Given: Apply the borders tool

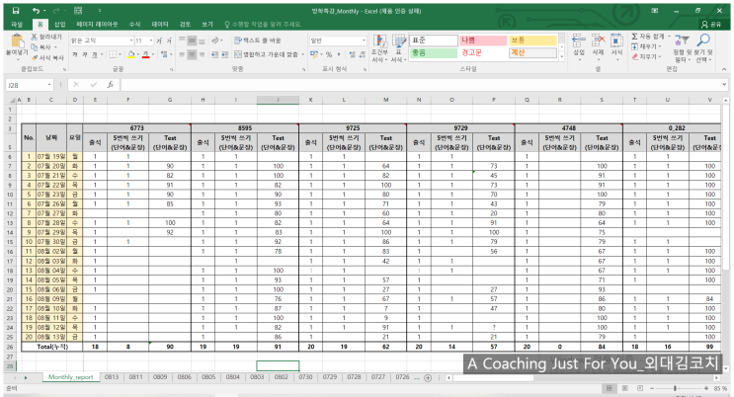Looking at the screenshot, I should coord(113,54).
